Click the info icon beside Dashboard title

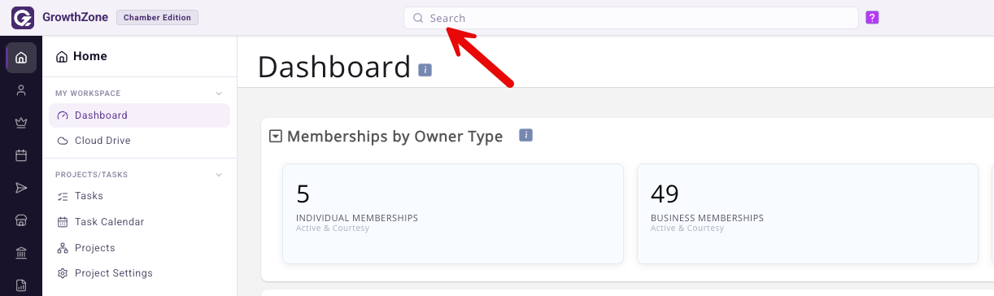click(x=425, y=70)
